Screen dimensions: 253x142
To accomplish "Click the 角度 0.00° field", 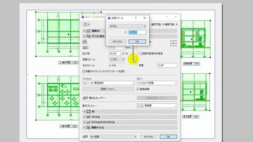I will (167, 65).
